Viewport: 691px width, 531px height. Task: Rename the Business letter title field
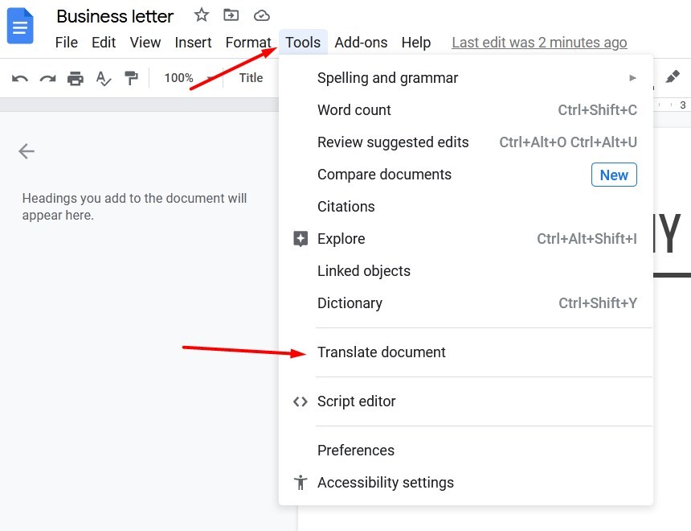tap(115, 16)
